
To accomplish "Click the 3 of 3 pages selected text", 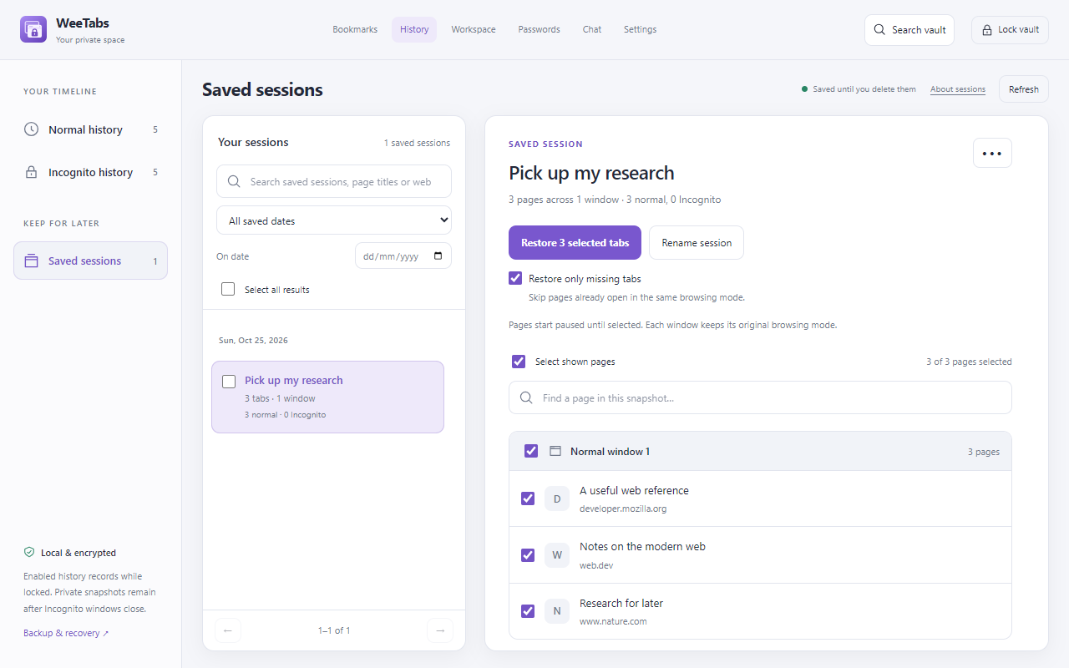I will click(969, 362).
